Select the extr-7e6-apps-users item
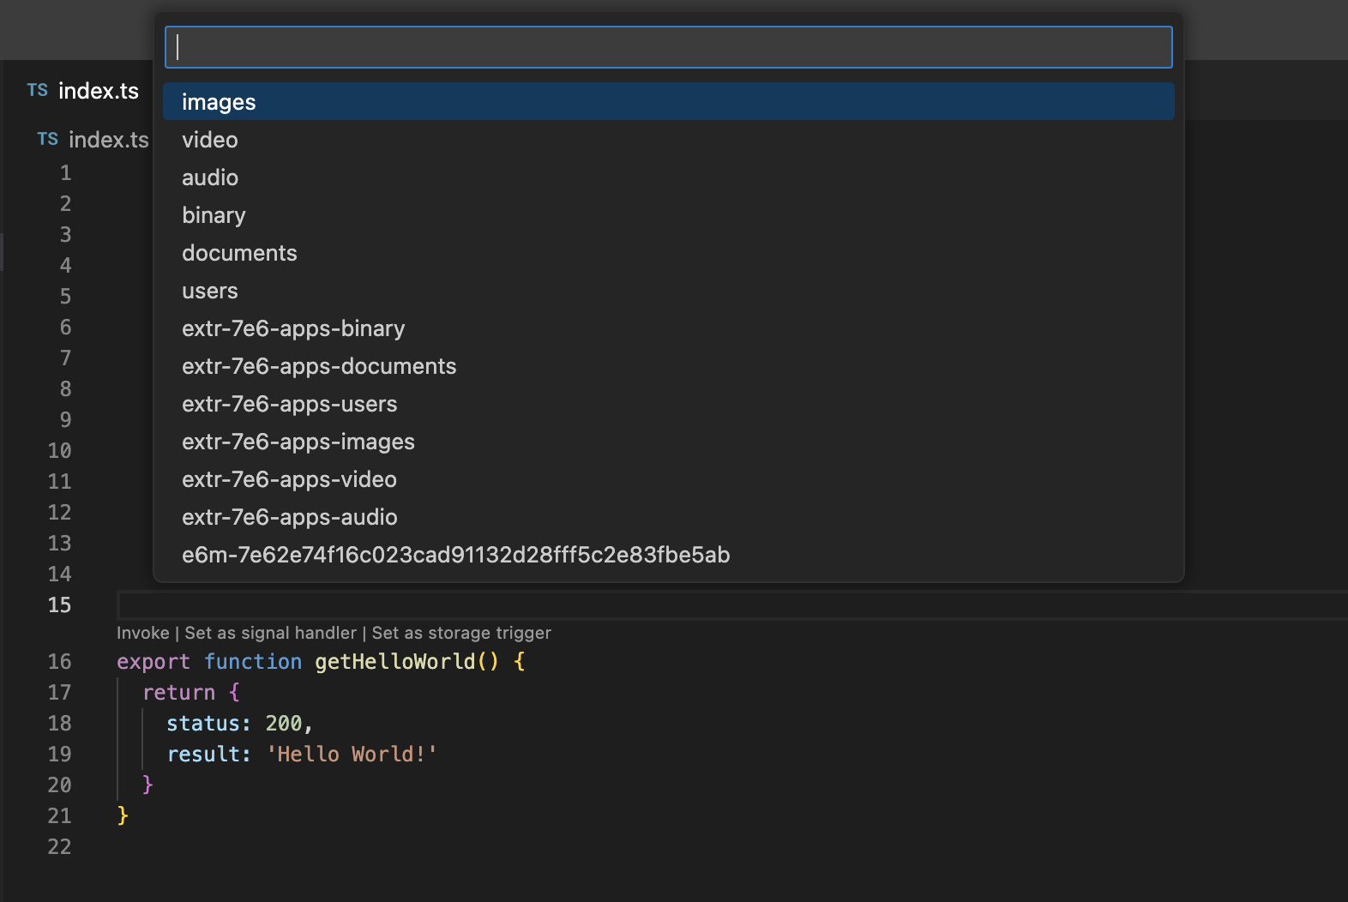This screenshot has width=1348, height=902. tap(290, 404)
